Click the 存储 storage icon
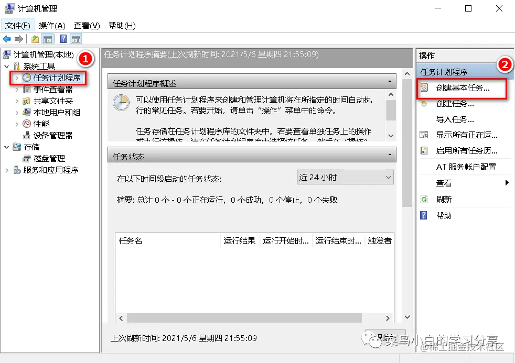515x363 pixels. point(17,147)
